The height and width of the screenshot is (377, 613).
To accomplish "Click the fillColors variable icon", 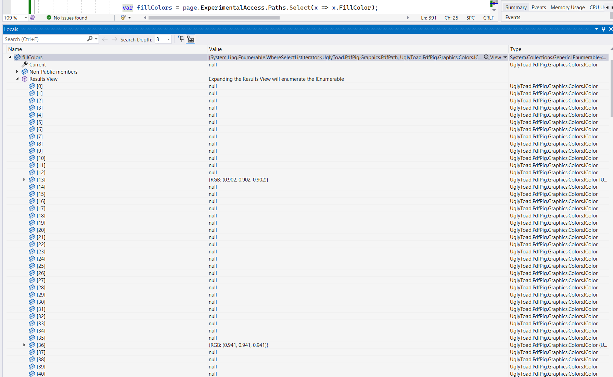I will coord(17,57).
